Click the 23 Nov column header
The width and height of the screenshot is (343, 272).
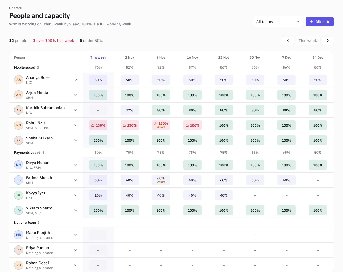click(x=224, y=57)
